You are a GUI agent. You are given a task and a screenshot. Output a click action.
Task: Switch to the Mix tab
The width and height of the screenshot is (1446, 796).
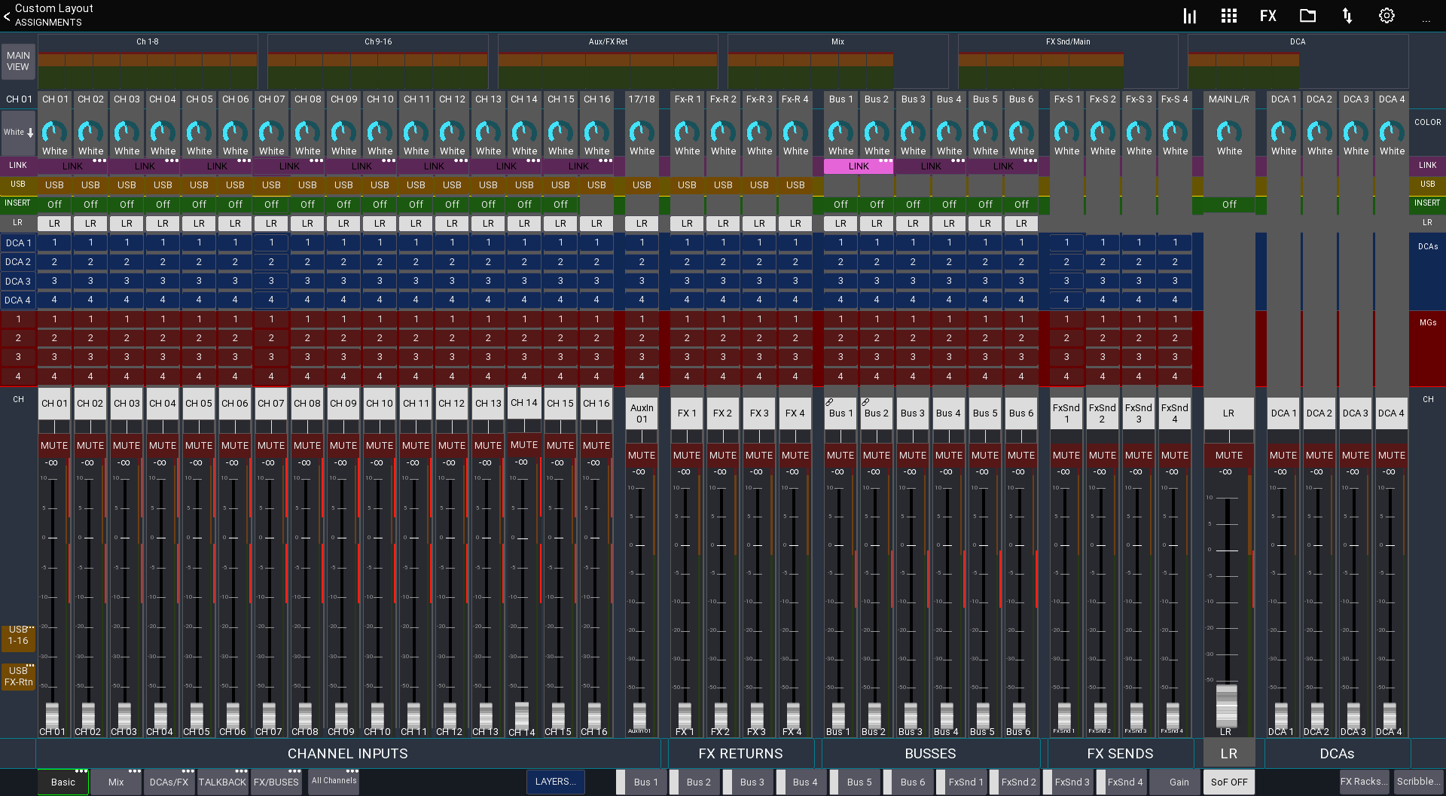click(115, 782)
